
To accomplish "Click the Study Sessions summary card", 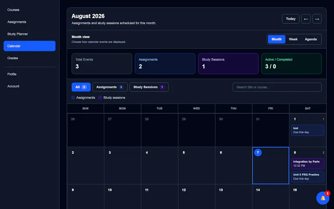I will coord(228,64).
